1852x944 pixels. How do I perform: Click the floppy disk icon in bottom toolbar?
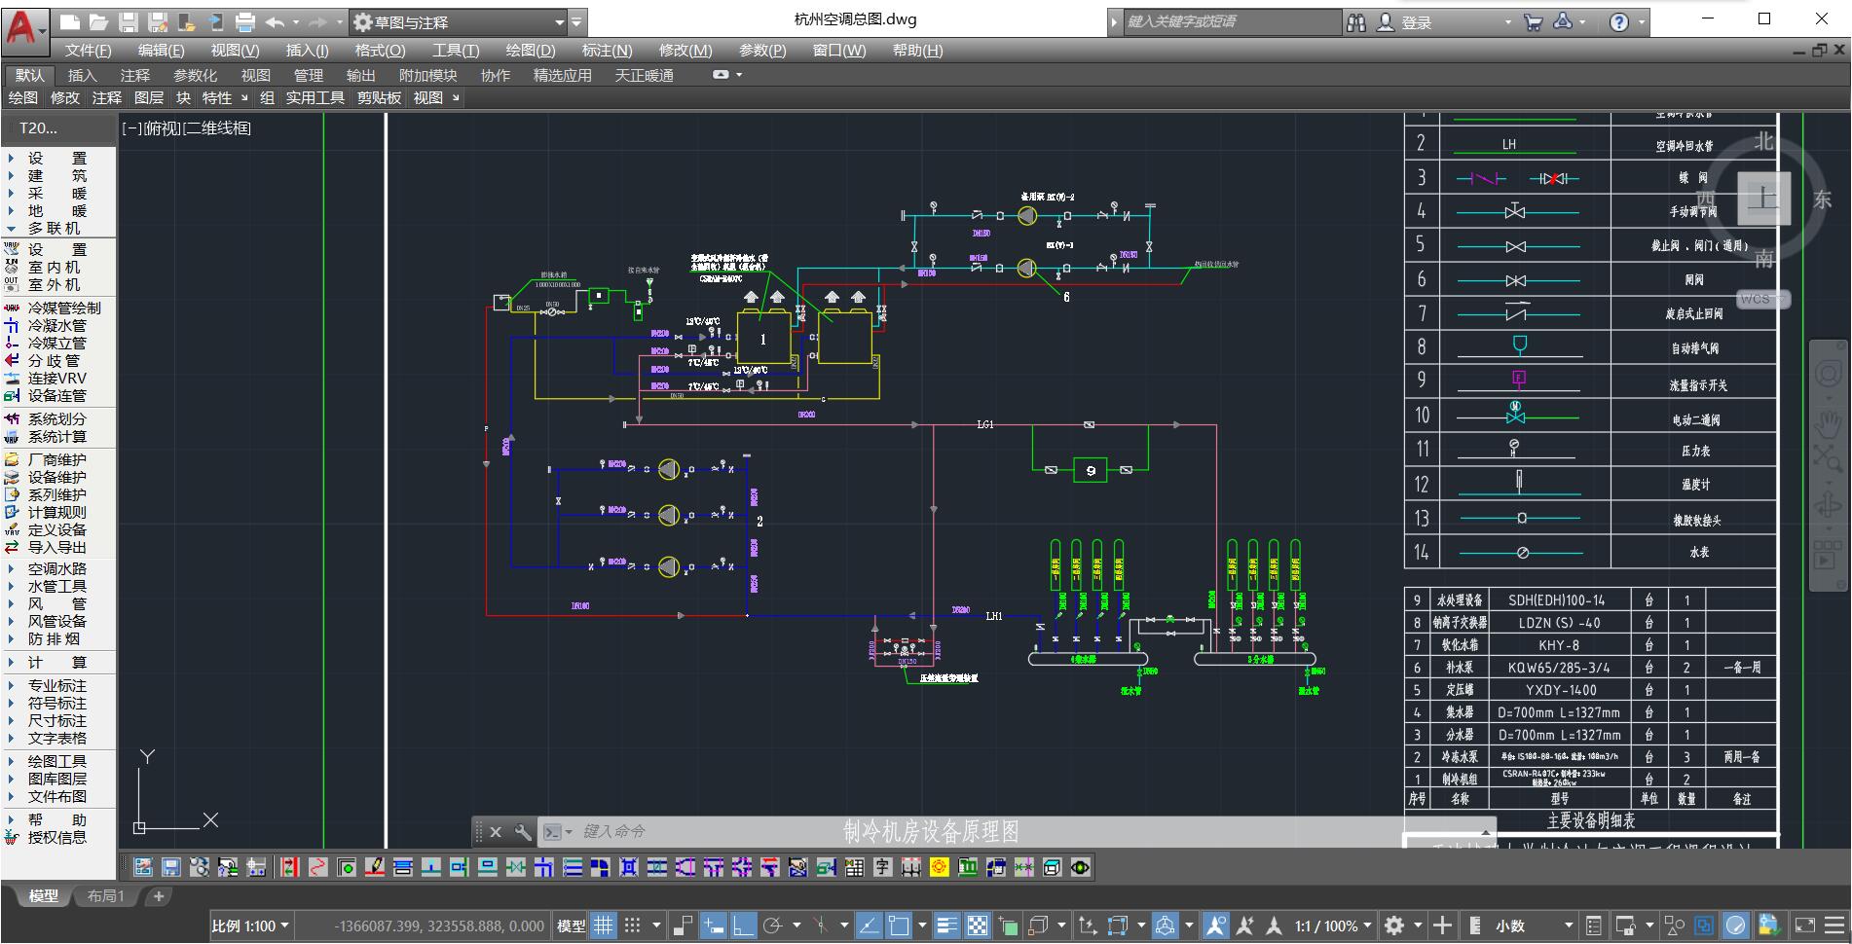pos(170,867)
